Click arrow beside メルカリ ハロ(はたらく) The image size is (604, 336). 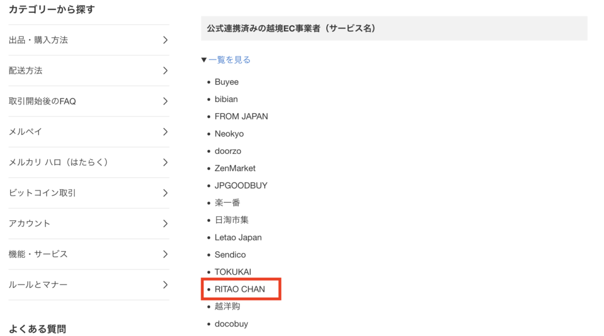click(x=165, y=163)
